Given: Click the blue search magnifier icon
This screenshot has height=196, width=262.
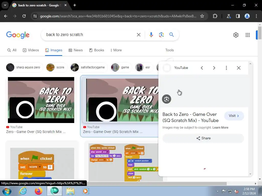Looking at the screenshot, I should coord(171,35).
